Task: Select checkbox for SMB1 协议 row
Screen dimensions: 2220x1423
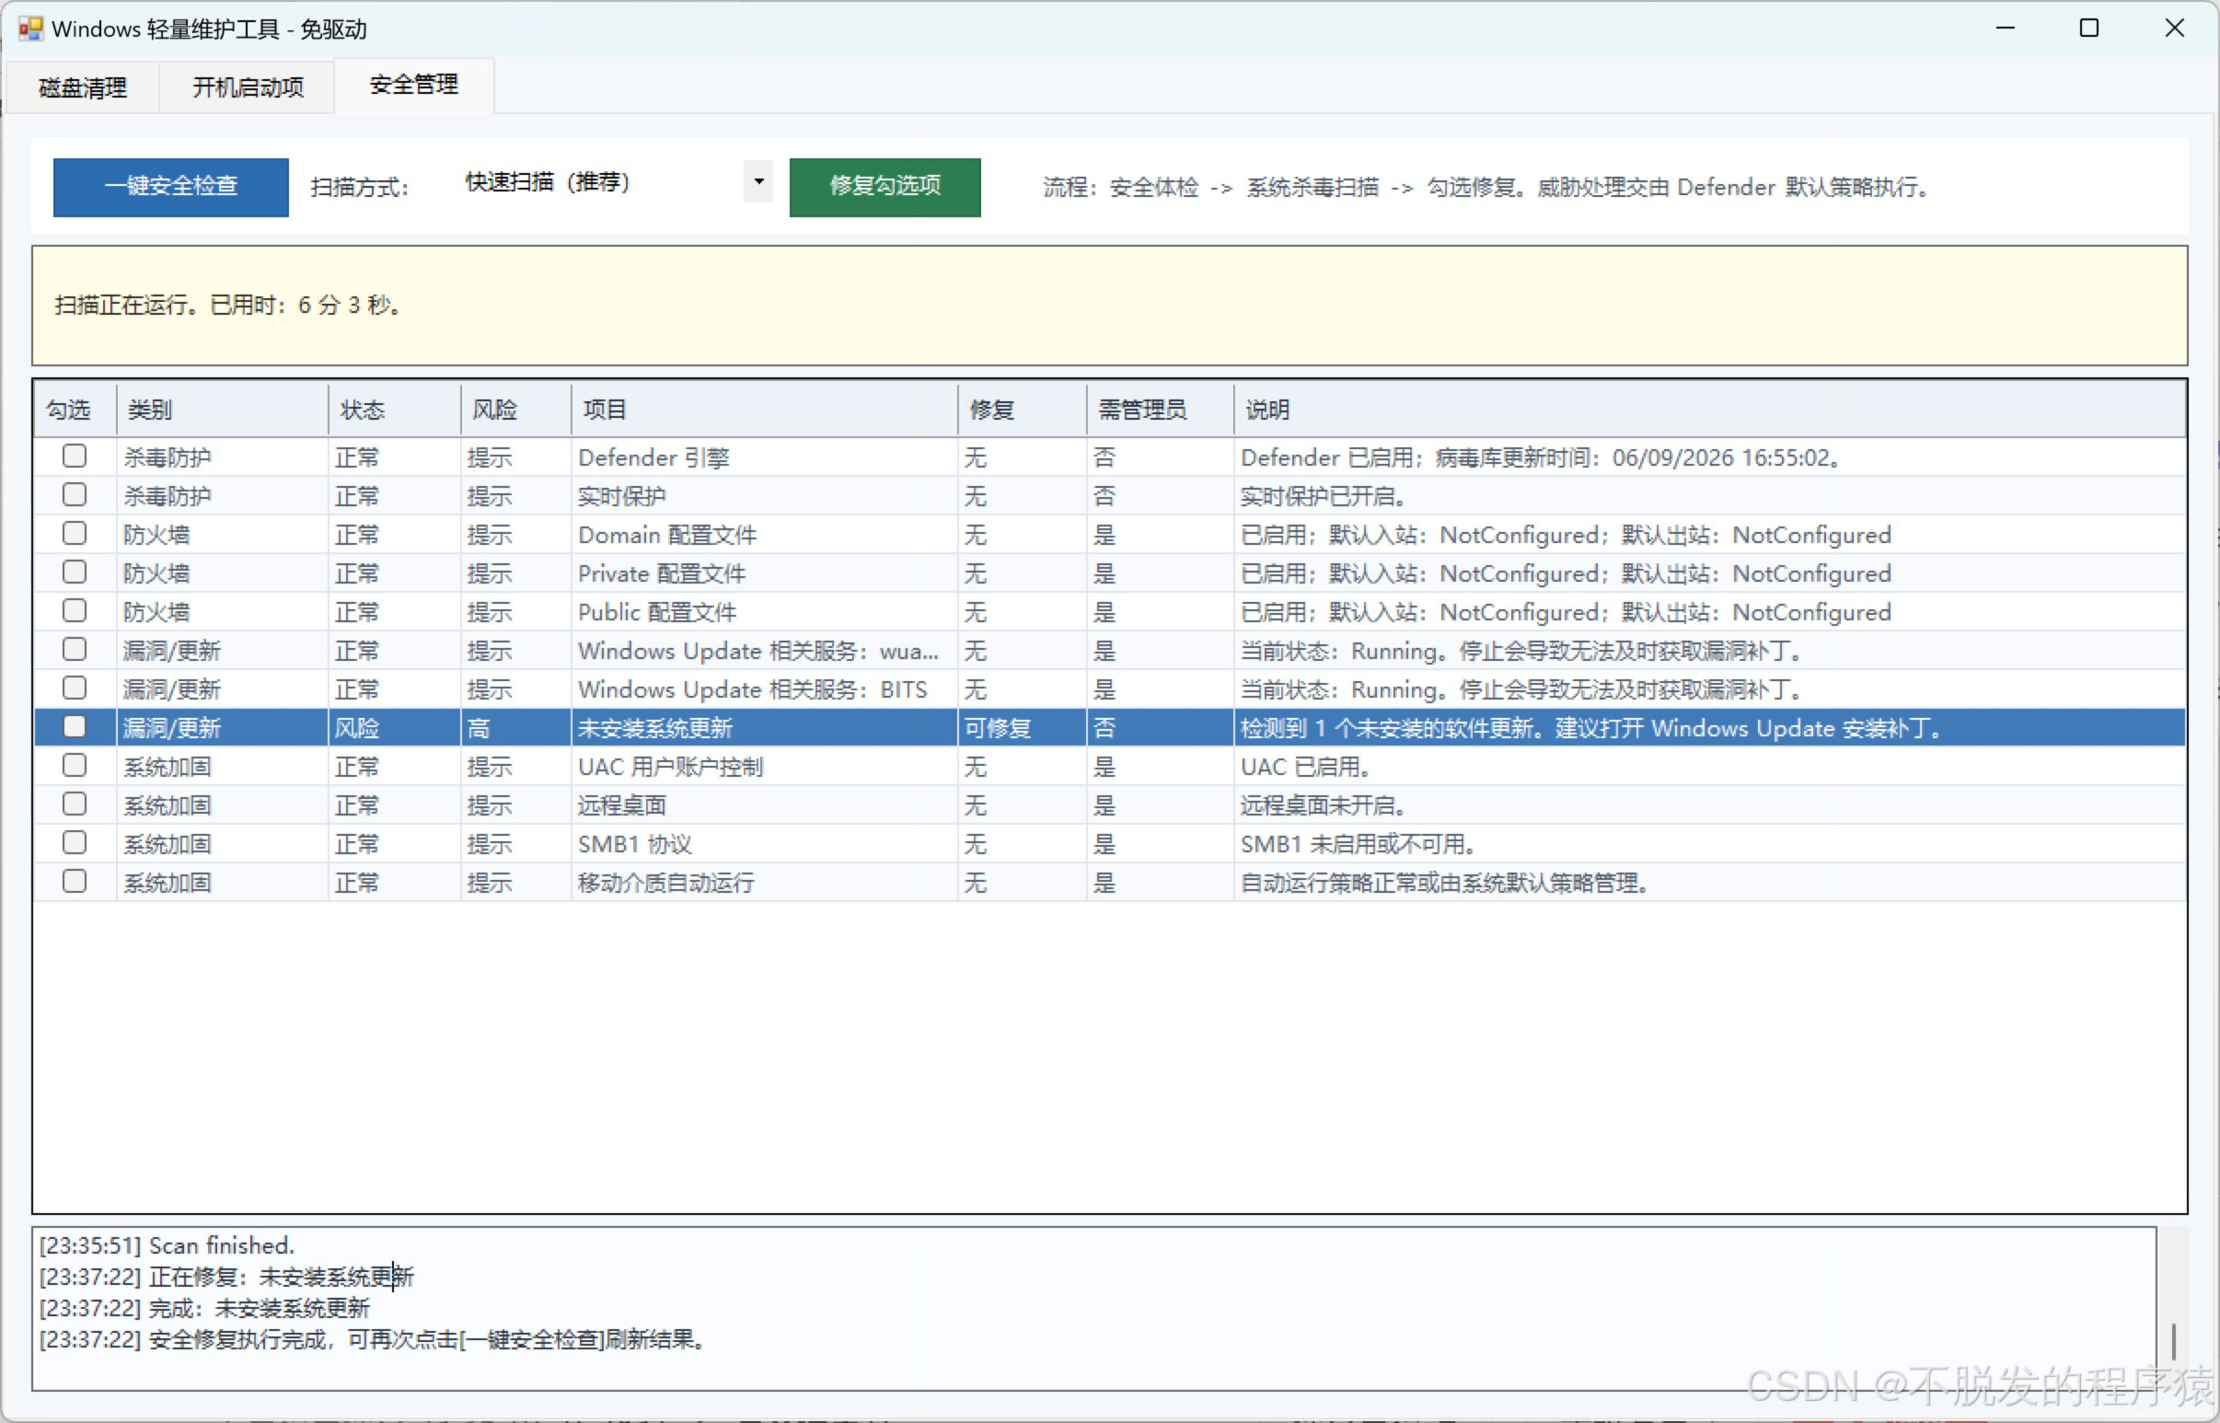Action: [x=75, y=843]
